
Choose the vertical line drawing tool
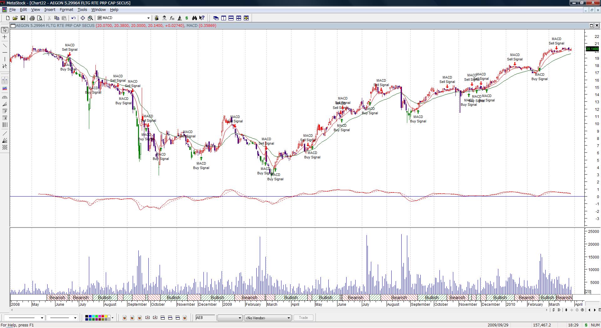coord(5,59)
